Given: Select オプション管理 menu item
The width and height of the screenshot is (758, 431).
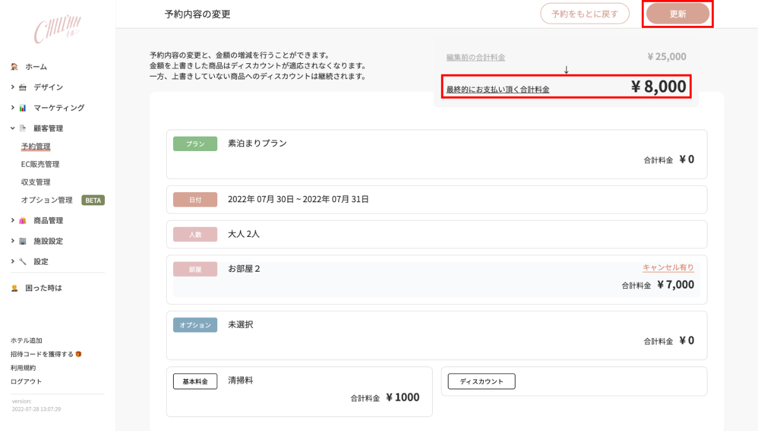Looking at the screenshot, I should click(x=47, y=200).
